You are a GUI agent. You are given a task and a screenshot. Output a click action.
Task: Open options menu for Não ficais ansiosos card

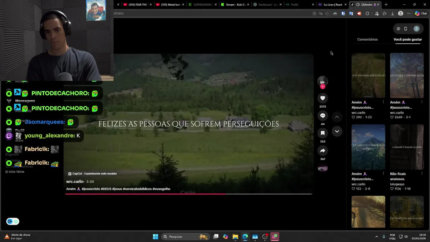click(x=422, y=173)
